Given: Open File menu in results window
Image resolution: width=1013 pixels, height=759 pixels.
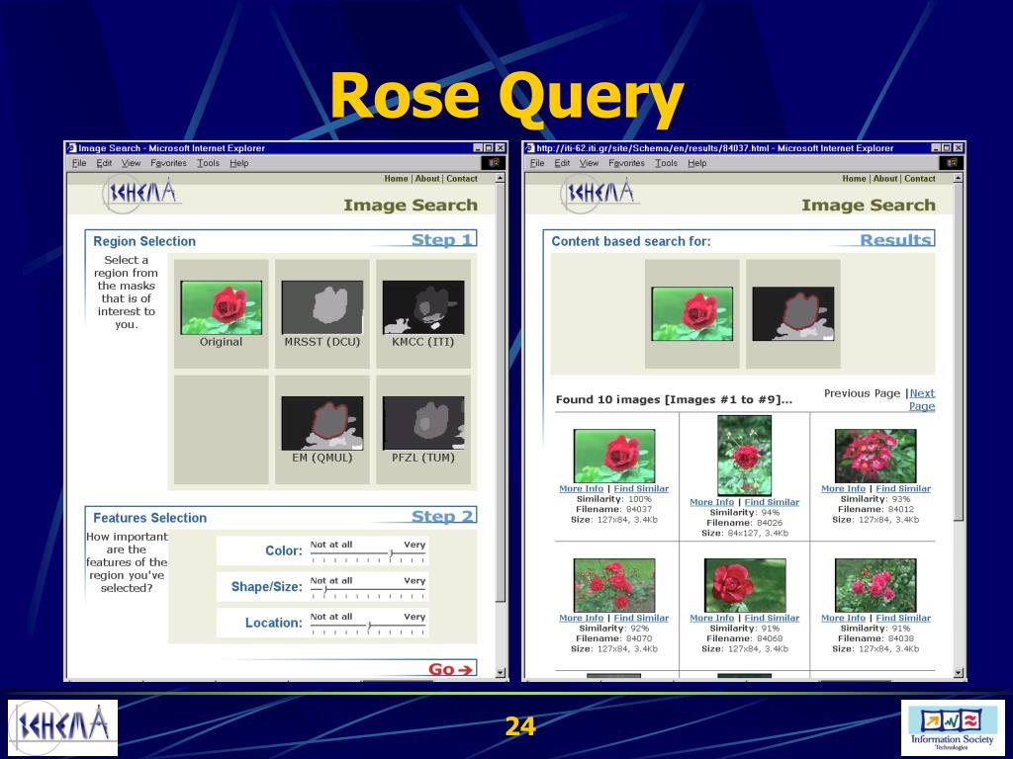Looking at the screenshot, I should pos(537,163).
